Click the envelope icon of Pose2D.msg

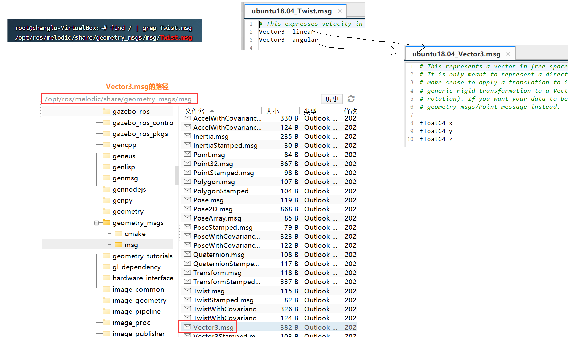[x=187, y=209]
